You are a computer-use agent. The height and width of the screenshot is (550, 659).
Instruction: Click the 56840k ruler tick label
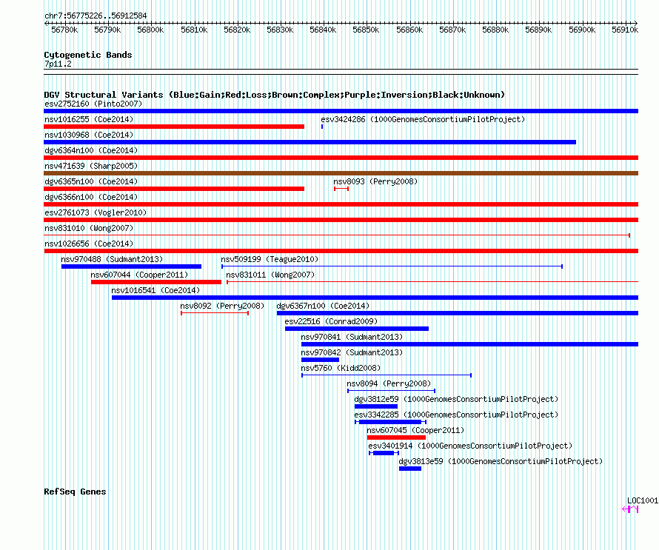tap(323, 30)
